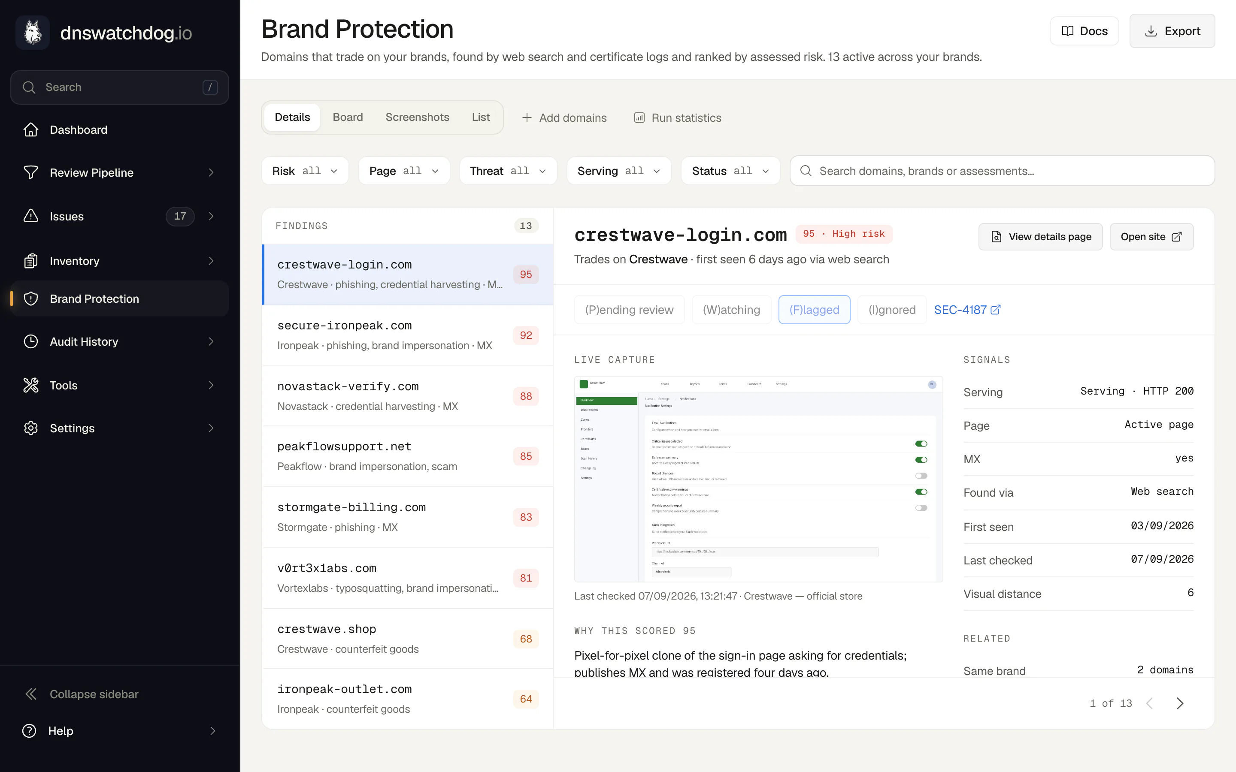Switch to the Screenshots tab
Screen dimensions: 1236x772
click(x=417, y=118)
